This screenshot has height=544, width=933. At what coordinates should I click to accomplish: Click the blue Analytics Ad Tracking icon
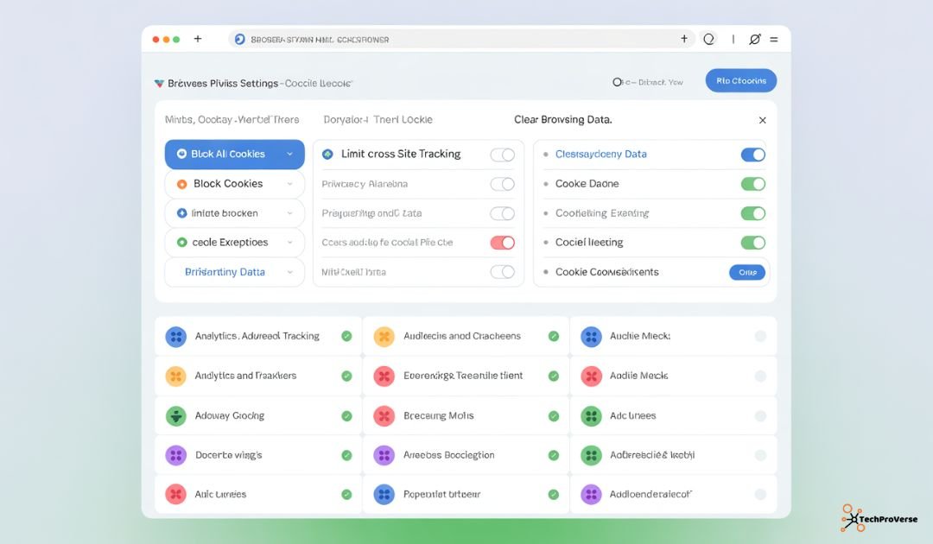(x=175, y=336)
